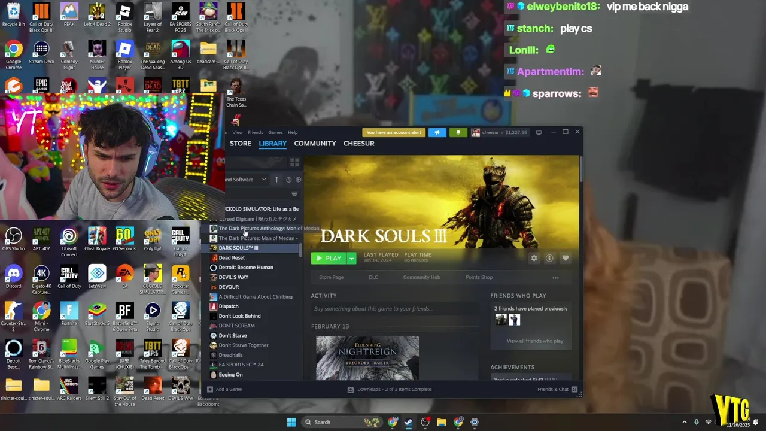766x431 pixels.
Task: Select the Clash Royale desktop icon
Action: tap(97, 239)
